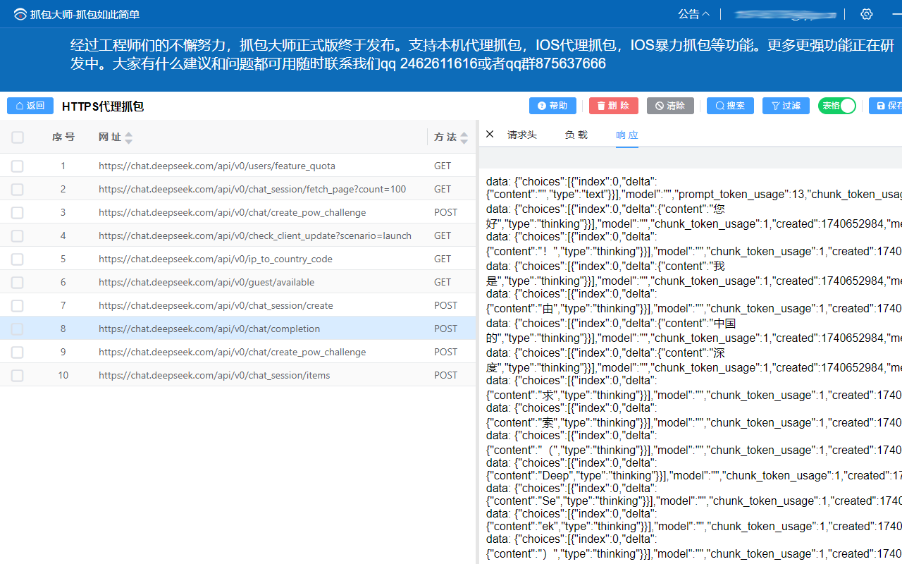Check the box for row 7 chat_session/create
Image resolution: width=902 pixels, height=564 pixels.
(x=18, y=306)
